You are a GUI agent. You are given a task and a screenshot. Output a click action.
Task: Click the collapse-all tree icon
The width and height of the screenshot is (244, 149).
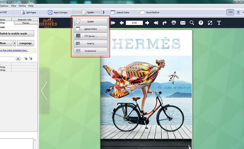pyautogui.click(x=31, y=59)
